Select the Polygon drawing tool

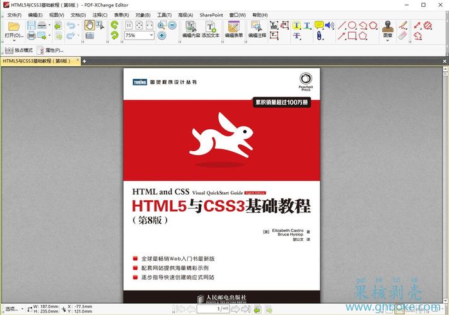[x=363, y=35]
